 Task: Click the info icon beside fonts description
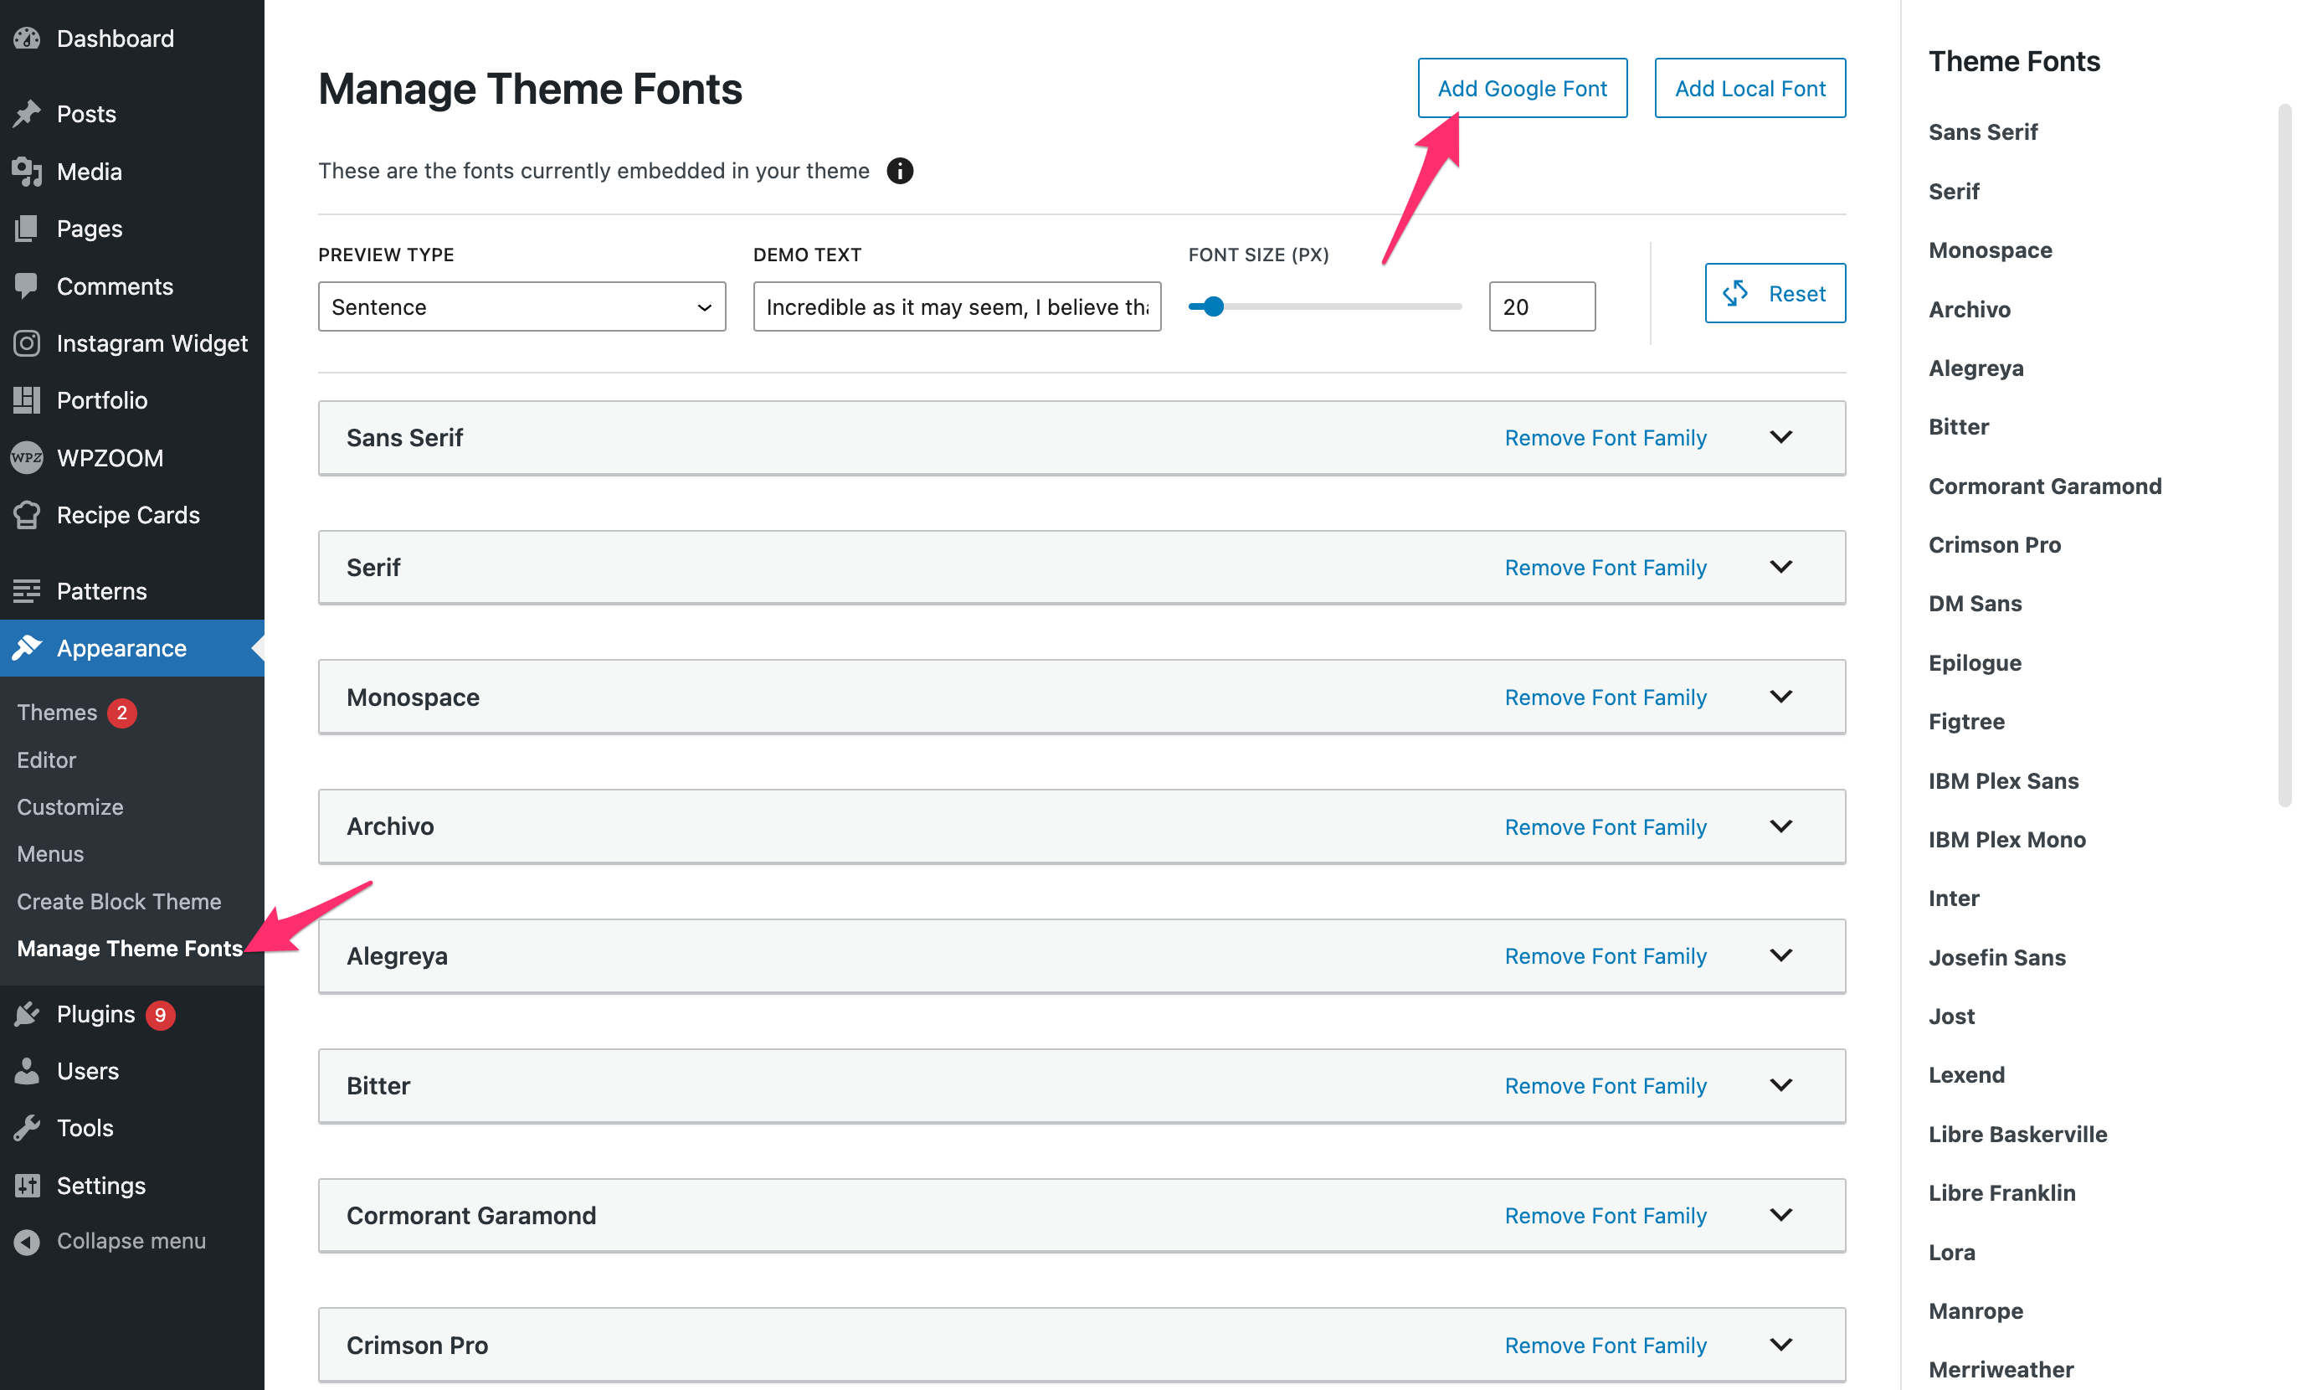tap(900, 172)
